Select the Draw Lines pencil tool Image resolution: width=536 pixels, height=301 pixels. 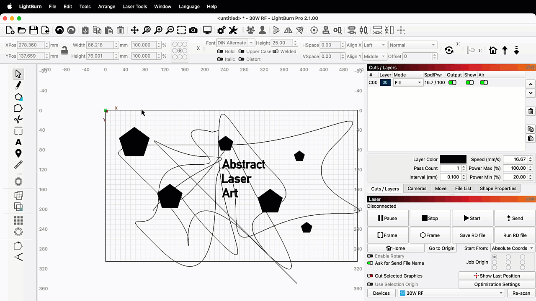pyautogui.click(x=18, y=85)
